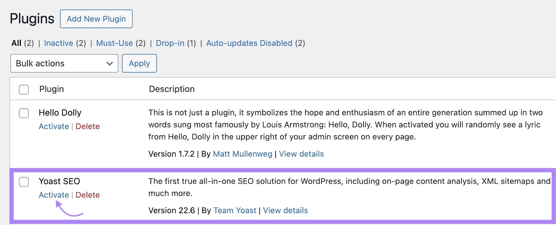Click the All plugins filter
556x225 pixels.
click(x=16, y=43)
